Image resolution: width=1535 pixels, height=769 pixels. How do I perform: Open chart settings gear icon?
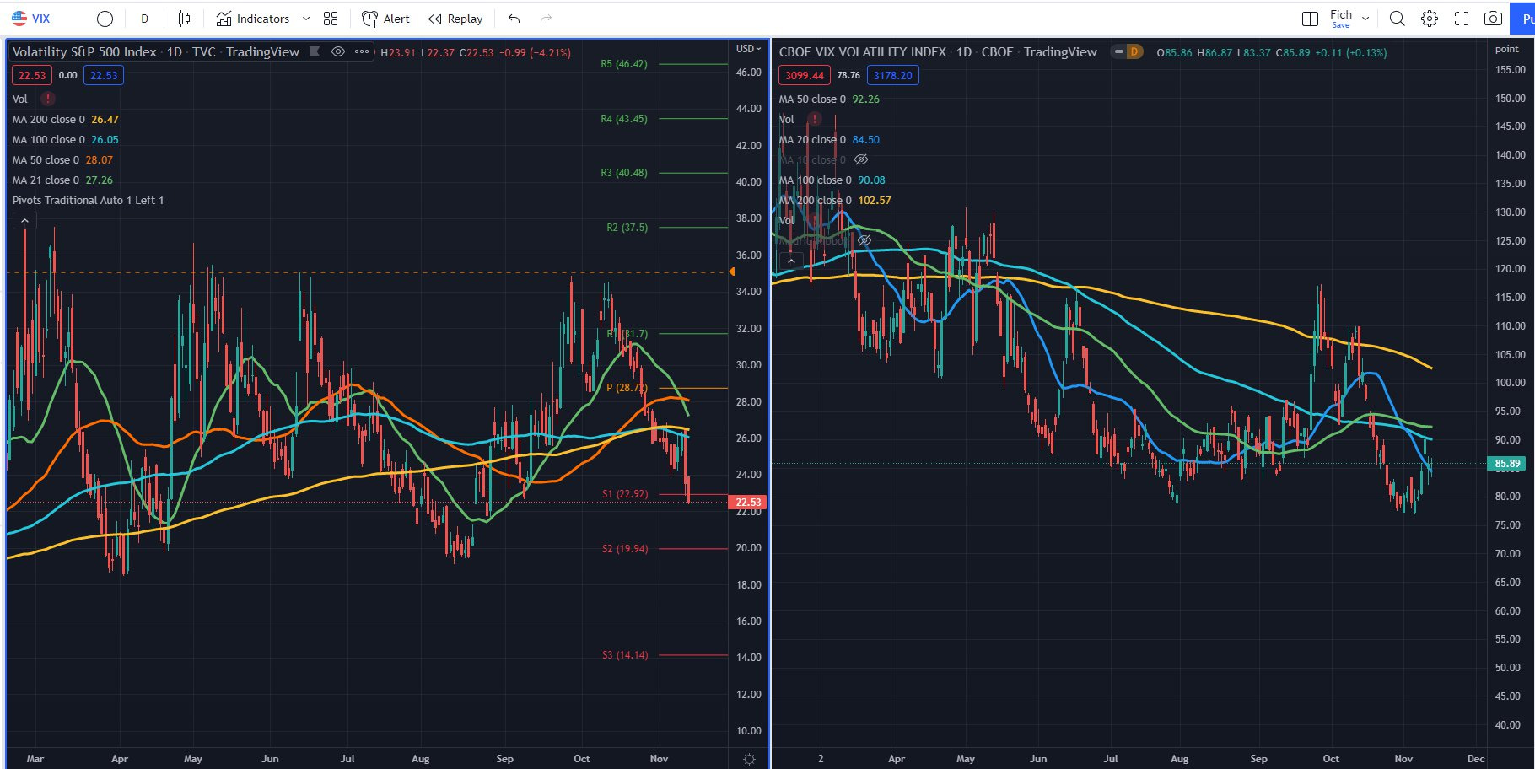click(1429, 19)
